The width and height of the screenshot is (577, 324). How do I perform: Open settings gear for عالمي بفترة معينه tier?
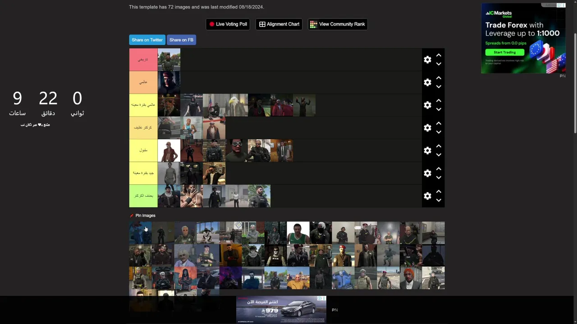tap(427, 105)
